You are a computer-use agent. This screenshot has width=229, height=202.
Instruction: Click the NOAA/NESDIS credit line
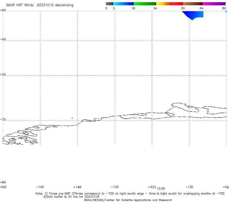point(128,200)
